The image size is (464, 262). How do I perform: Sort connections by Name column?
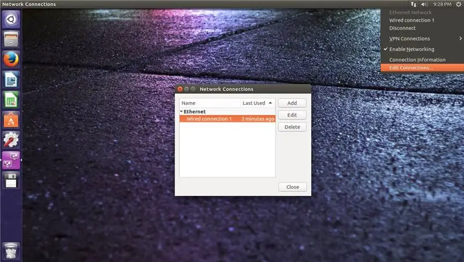210,103
